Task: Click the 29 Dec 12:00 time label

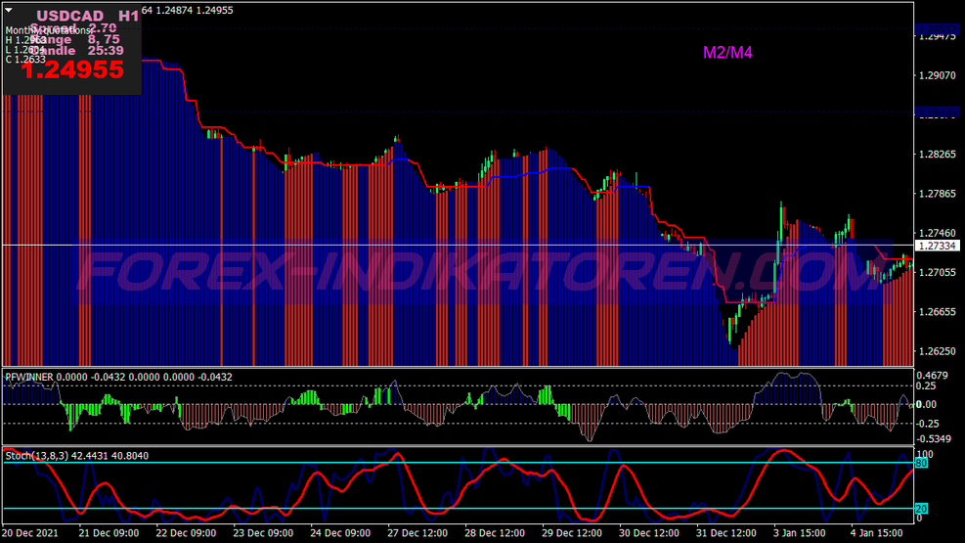Action: [572, 533]
